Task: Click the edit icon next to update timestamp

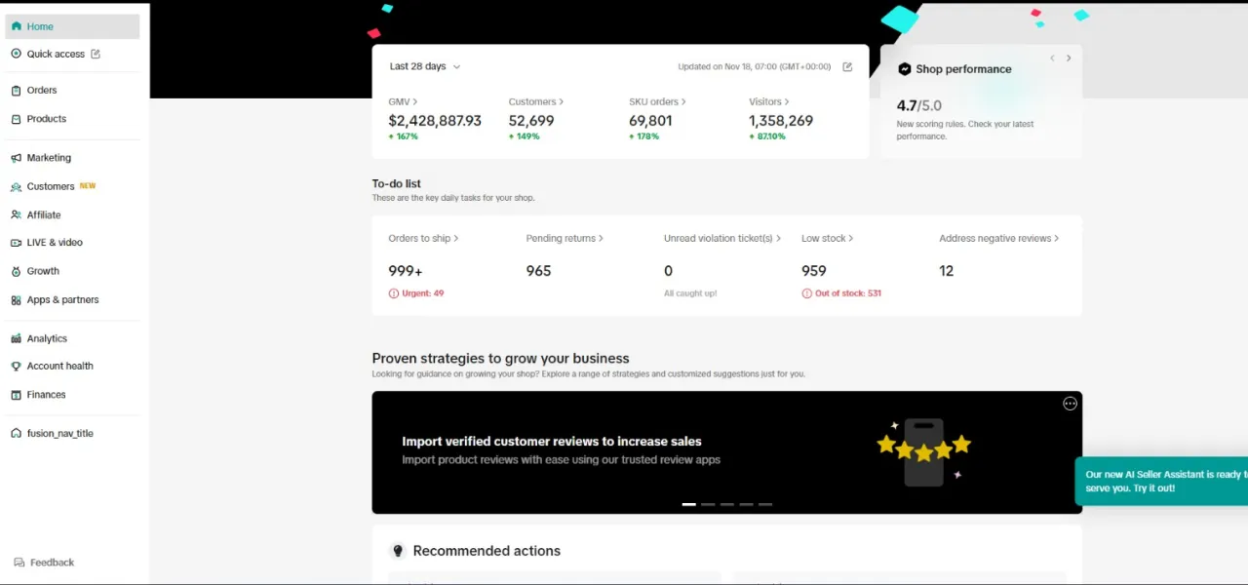Action: click(847, 67)
